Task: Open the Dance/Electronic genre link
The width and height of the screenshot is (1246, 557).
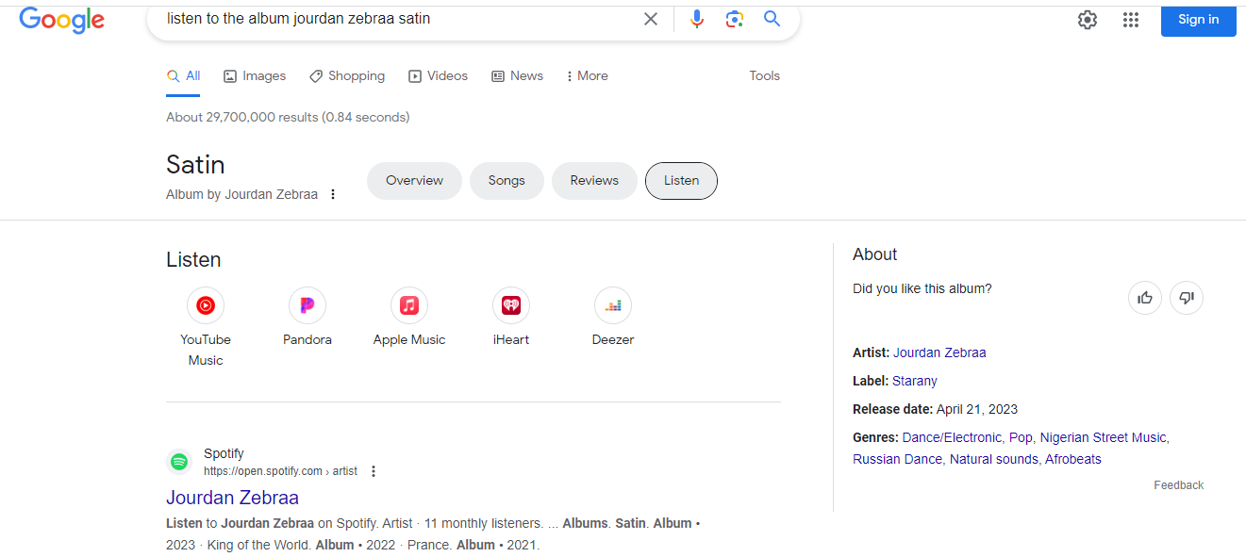Action: [952, 437]
